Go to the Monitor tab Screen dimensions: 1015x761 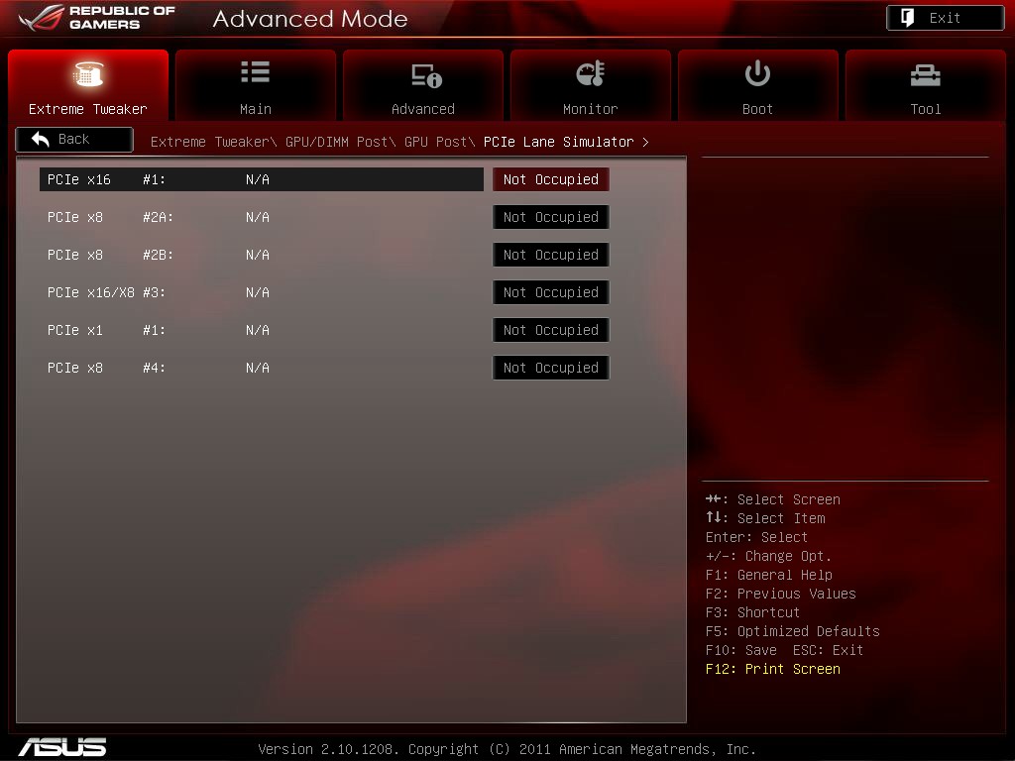591,85
